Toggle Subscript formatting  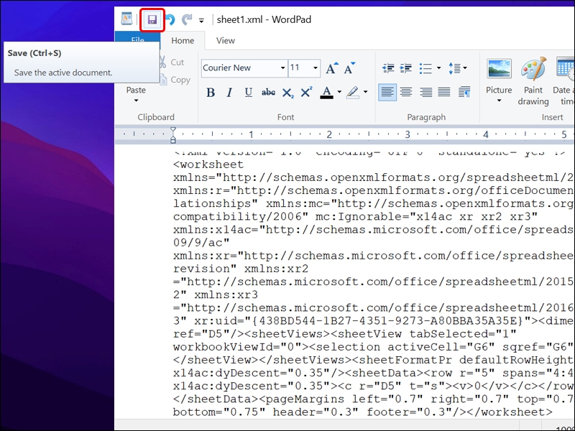coord(288,93)
